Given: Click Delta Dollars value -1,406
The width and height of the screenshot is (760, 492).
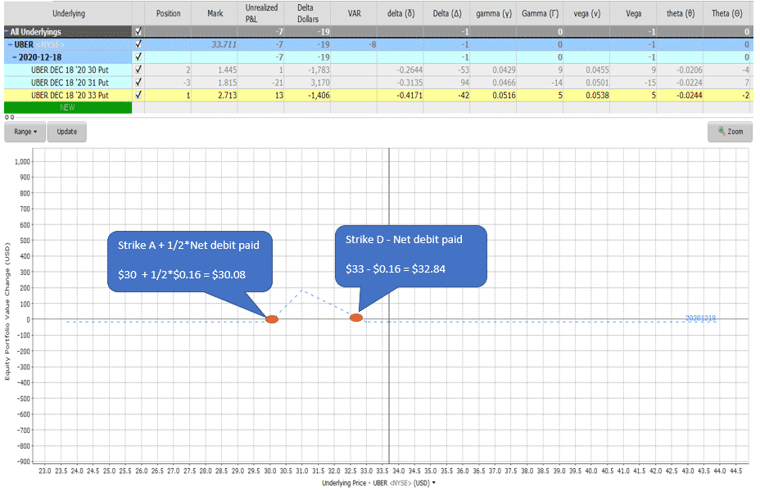Looking at the screenshot, I should 319,96.
